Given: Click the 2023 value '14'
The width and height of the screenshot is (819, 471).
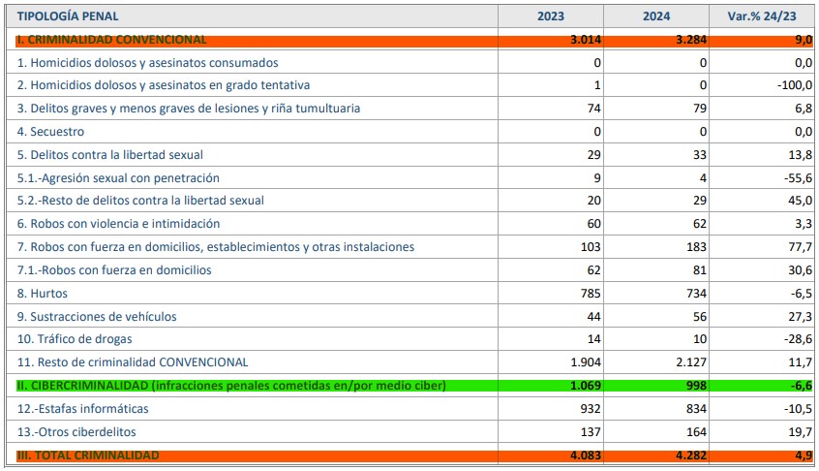Looking at the screenshot, I should (x=593, y=339).
